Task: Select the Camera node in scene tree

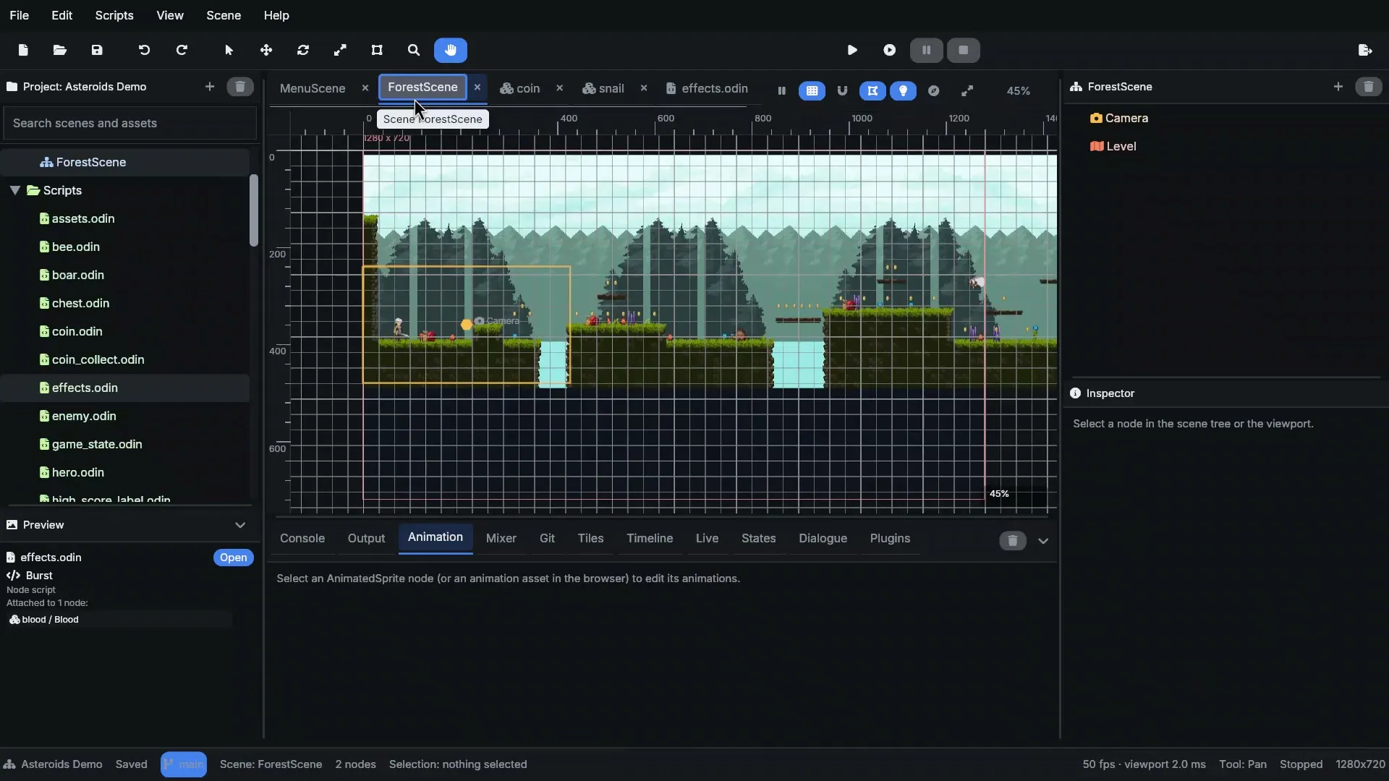Action: (x=1119, y=118)
